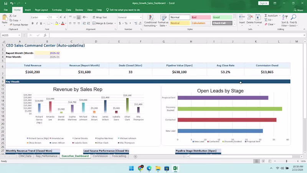
Task: Open the Font dialog launcher
Action: click(66, 29)
